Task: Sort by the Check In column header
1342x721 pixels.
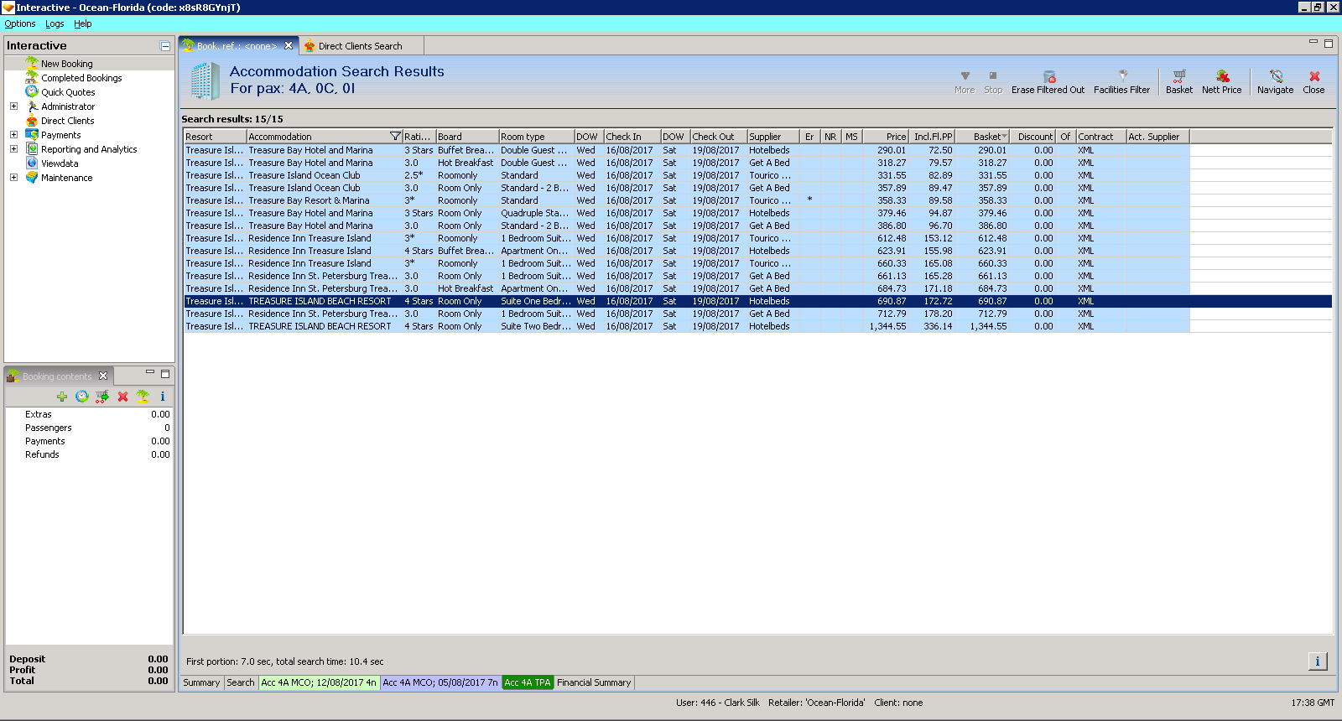Action: coord(632,137)
